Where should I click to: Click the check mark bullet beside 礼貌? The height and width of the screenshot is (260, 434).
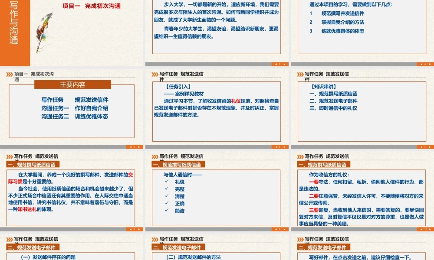(x=167, y=182)
